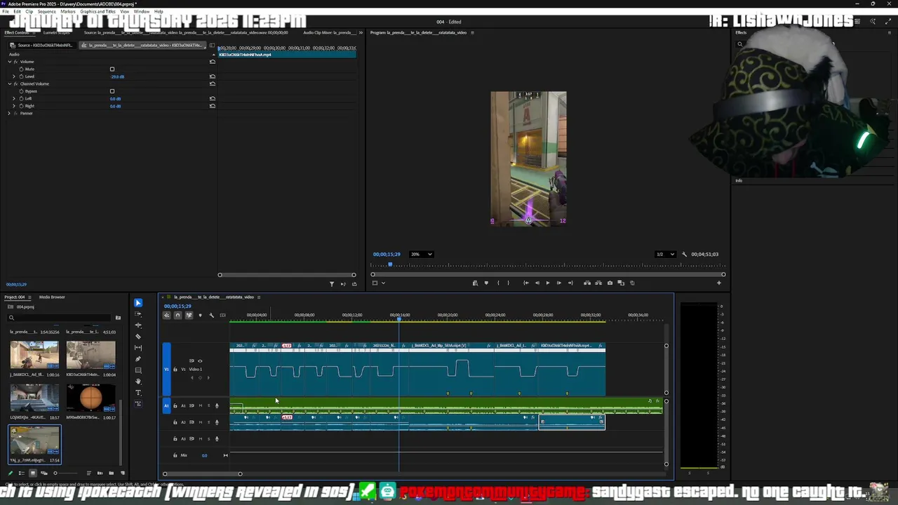The width and height of the screenshot is (898, 505).
Task: Toggle Video 1 track output eye
Action: 200,361
